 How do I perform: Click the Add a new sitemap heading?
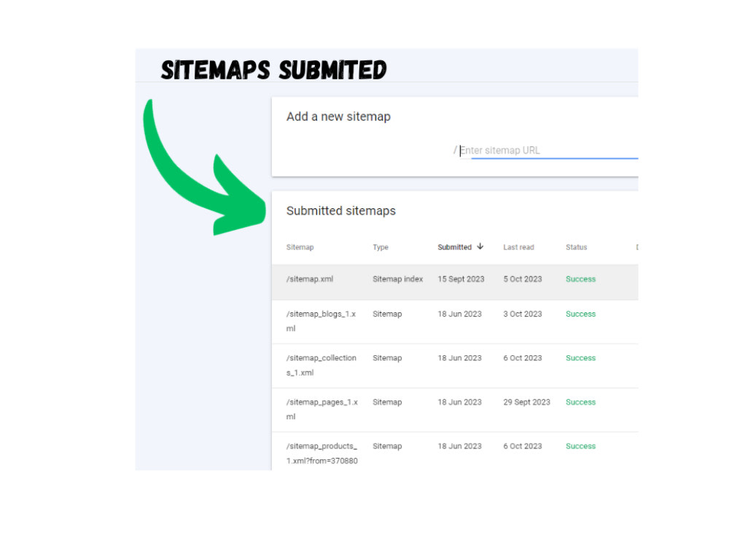tap(338, 116)
